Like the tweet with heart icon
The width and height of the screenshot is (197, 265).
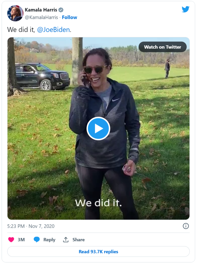[x=11, y=240]
